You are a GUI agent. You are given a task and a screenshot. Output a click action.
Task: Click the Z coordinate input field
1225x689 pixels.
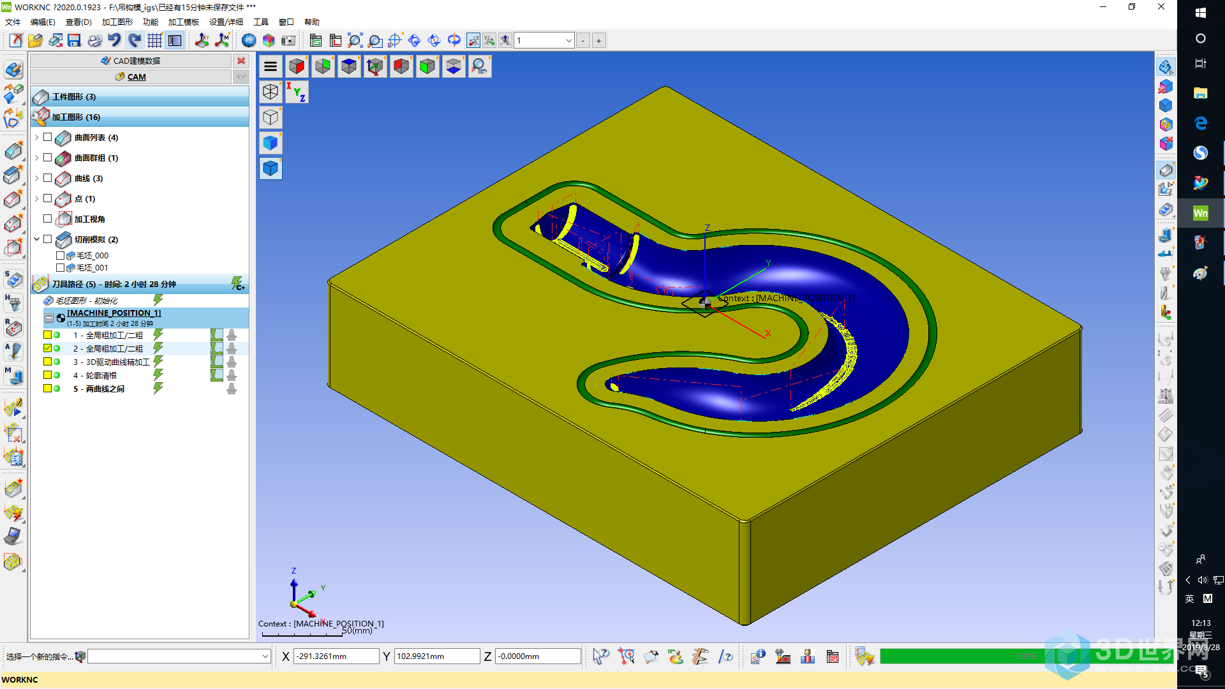tap(538, 656)
